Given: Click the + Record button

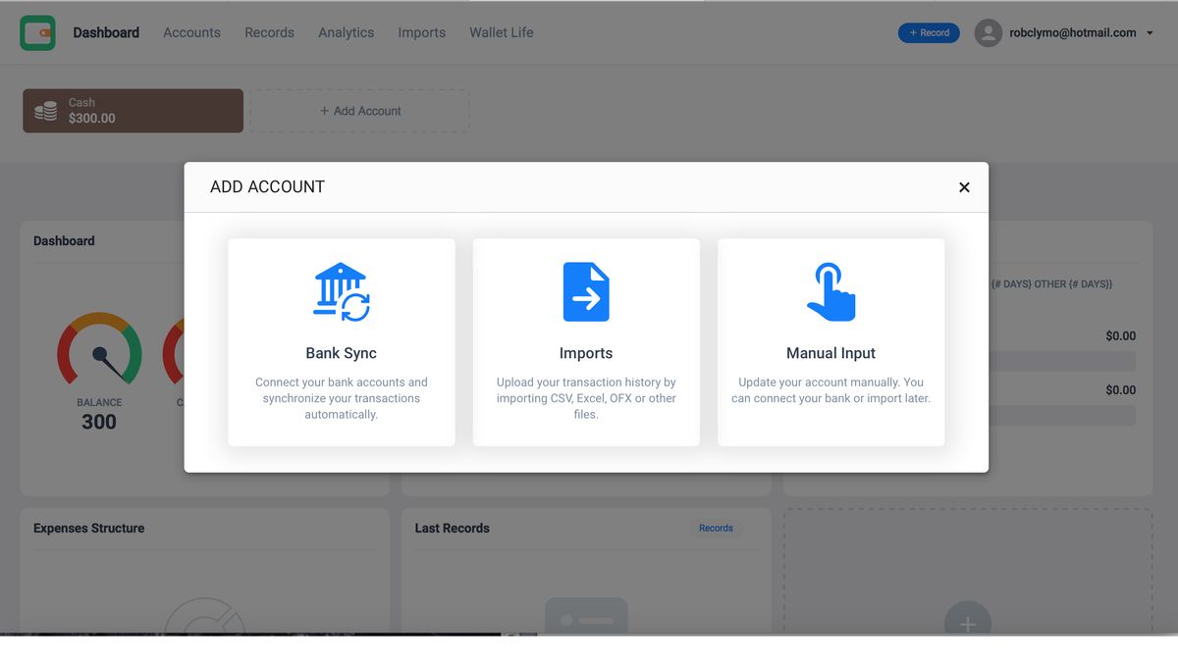Looking at the screenshot, I should [x=929, y=32].
